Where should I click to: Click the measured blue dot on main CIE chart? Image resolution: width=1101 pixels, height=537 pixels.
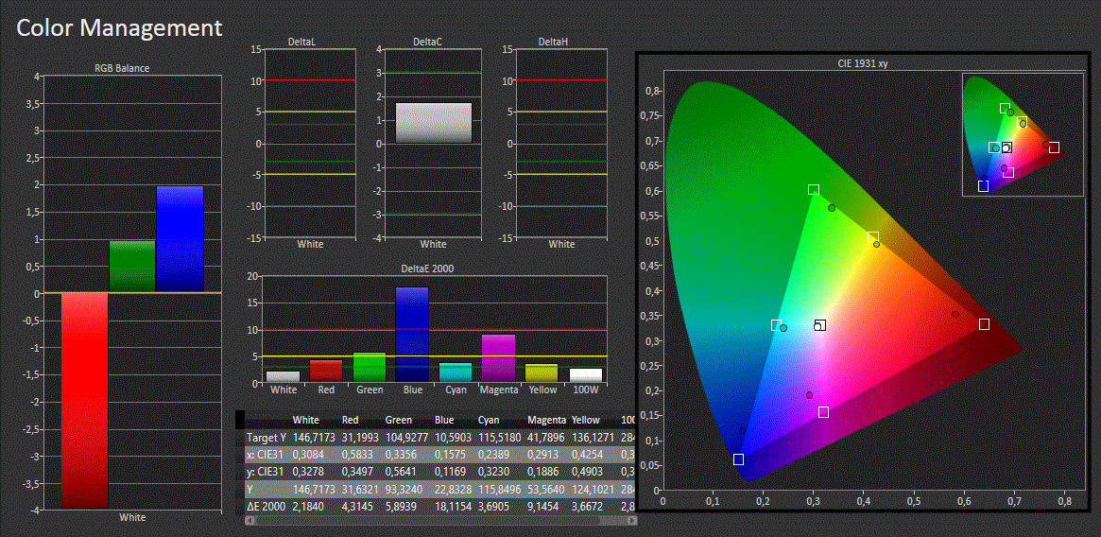click(x=742, y=430)
